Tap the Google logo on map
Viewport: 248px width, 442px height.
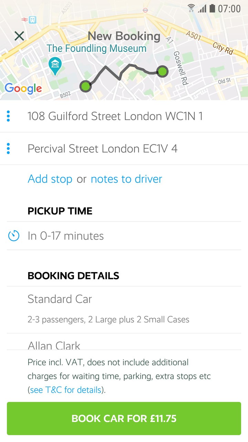[23, 88]
